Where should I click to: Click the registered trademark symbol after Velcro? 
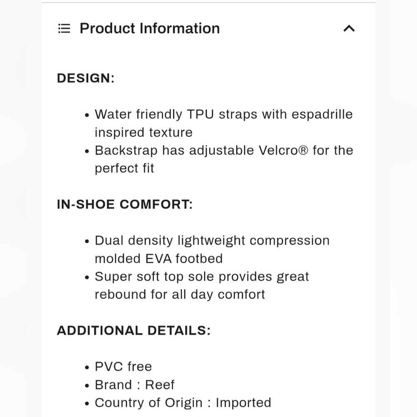pyautogui.click(x=303, y=151)
